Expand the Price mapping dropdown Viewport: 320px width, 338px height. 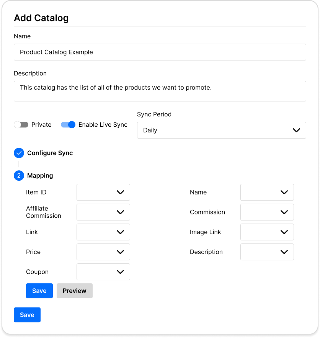point(103,252)
